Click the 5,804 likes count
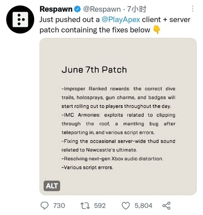203x215 pixels. click(143, 206)
